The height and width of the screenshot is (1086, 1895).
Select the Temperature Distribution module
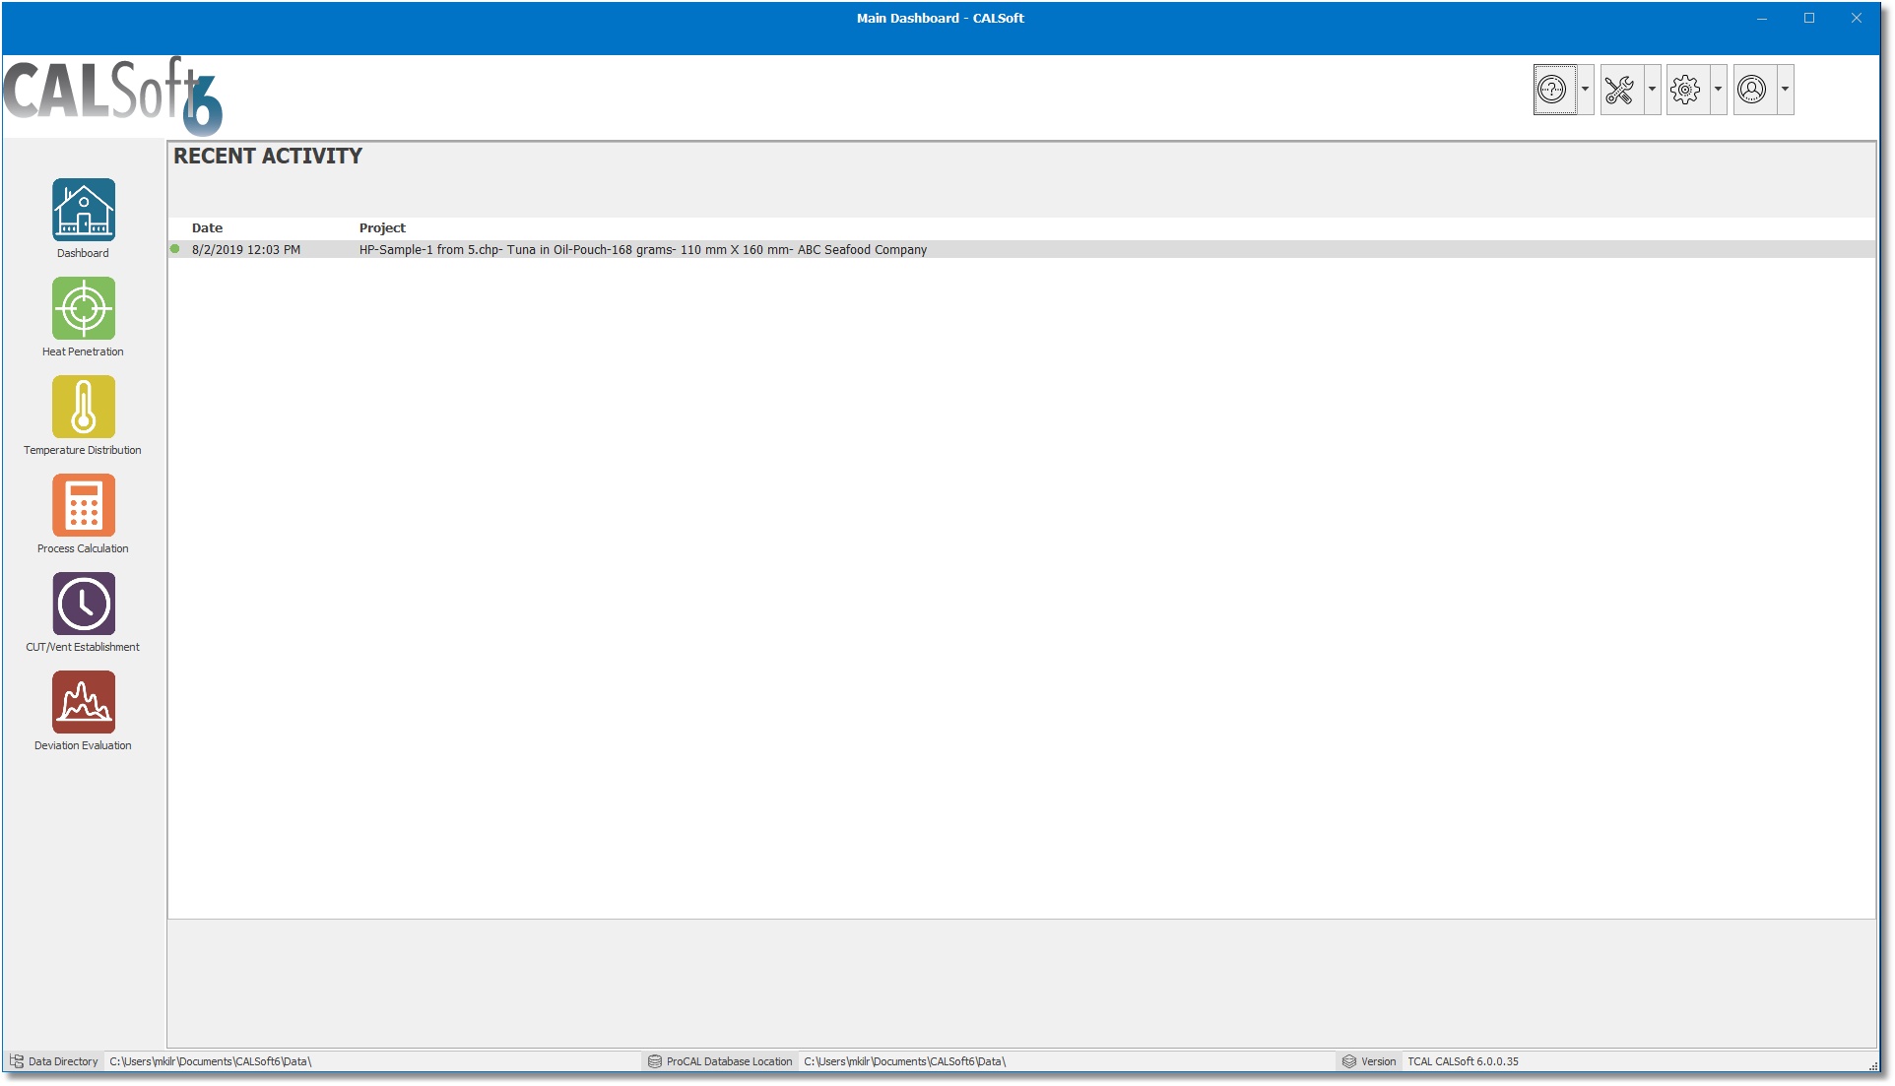pyautogui.click(x=83, y=407)
